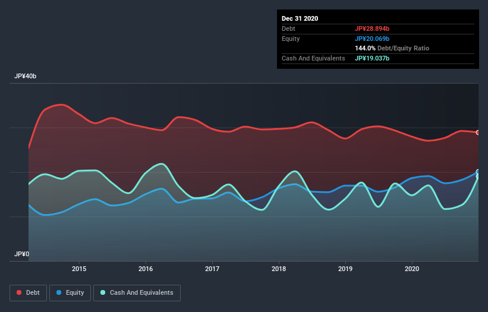Toggle Cash And Equivalents legend button
The image size is (488, 312).
click(x=137, y=293)
